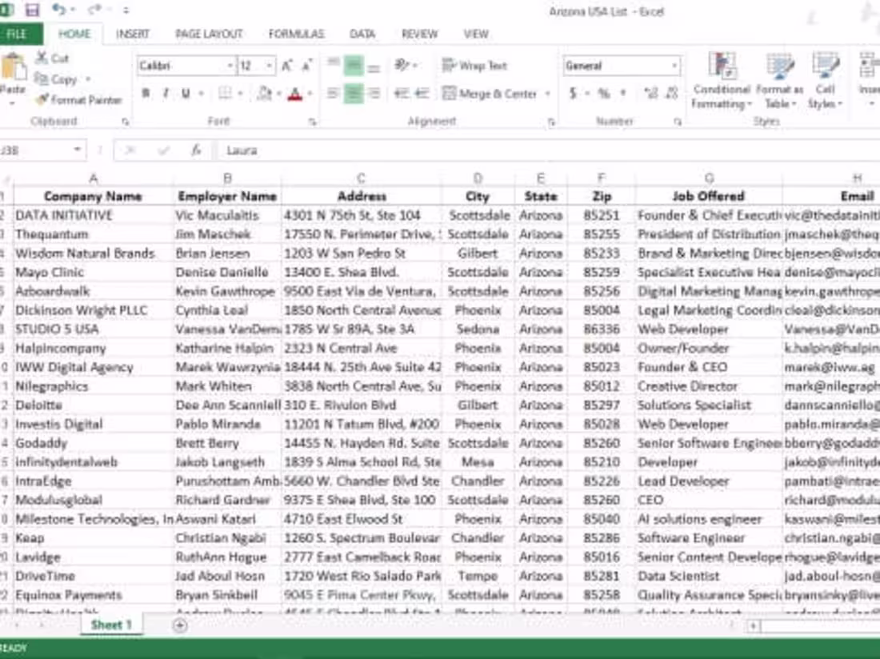The height and width of the screenshot is (659, 880).
Task: Switch to the PAGE LAYOUT tab
Action: coord(209,34)
